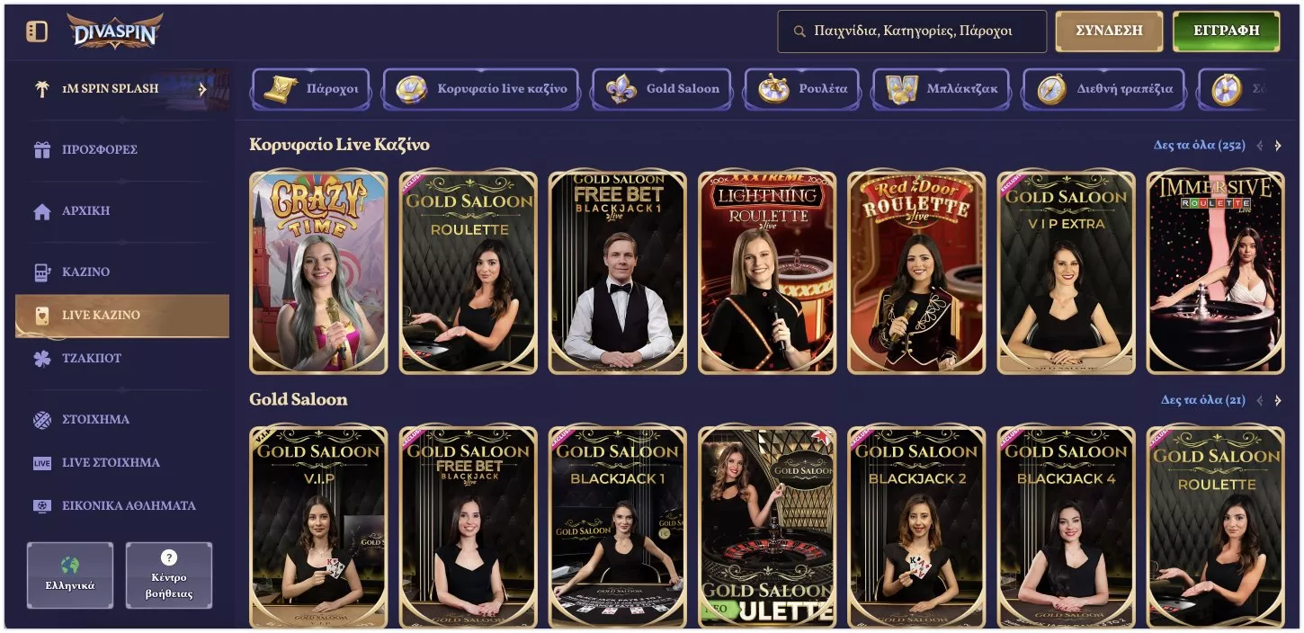Go to ΑΡΧΙΚΗ home icon

42,211
